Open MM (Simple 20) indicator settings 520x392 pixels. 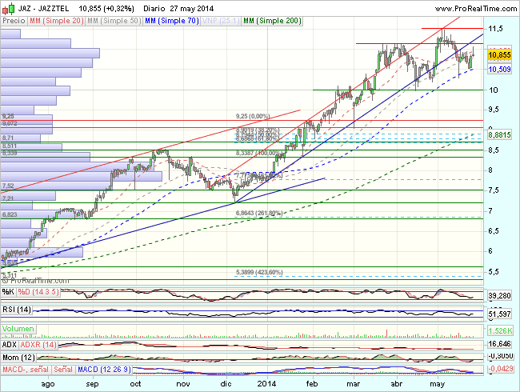tap(54, 18)
